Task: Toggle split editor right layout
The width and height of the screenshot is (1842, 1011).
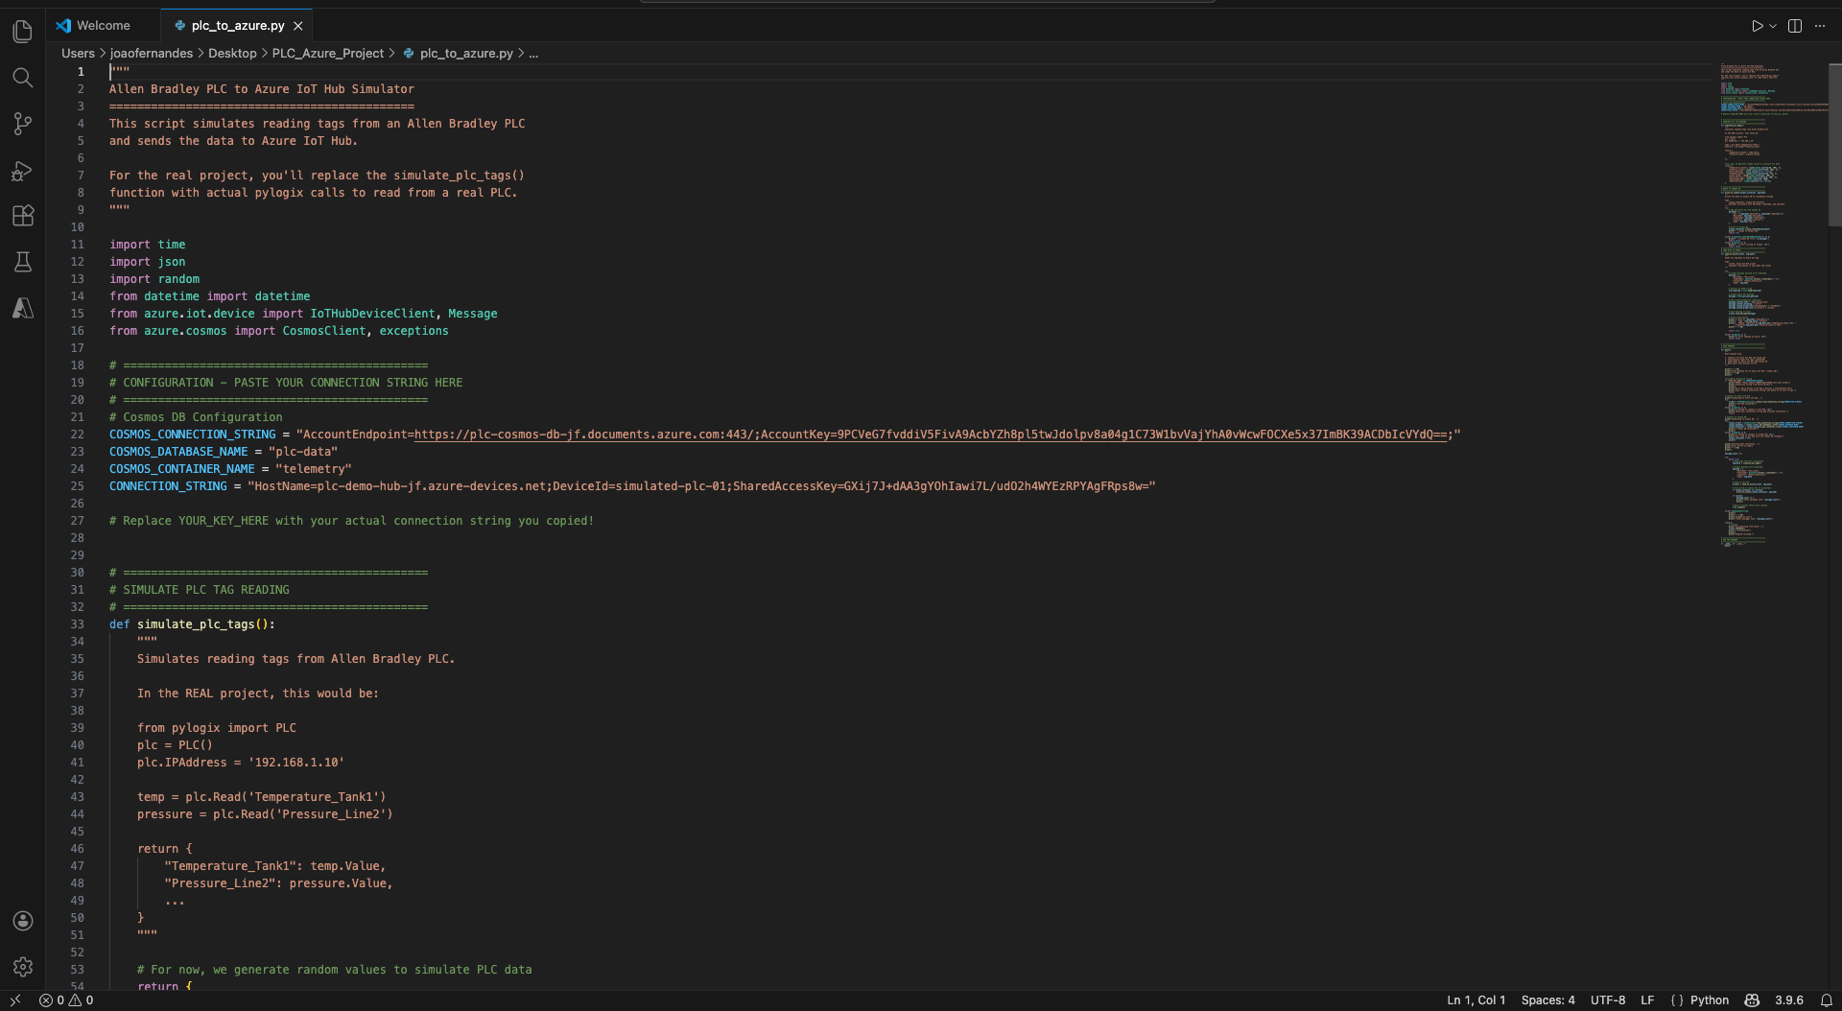Action: 1795,26
